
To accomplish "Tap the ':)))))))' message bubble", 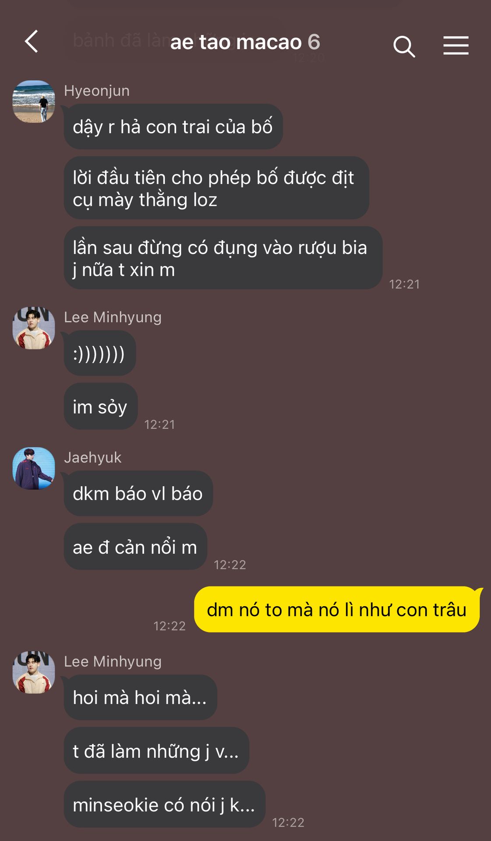I will [99, 353].
